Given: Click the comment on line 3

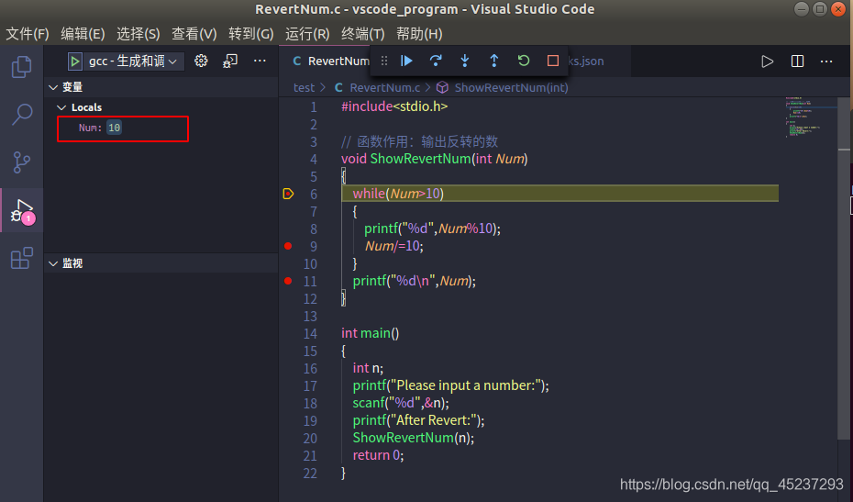Looking at the screenshot, I should 419,141.
